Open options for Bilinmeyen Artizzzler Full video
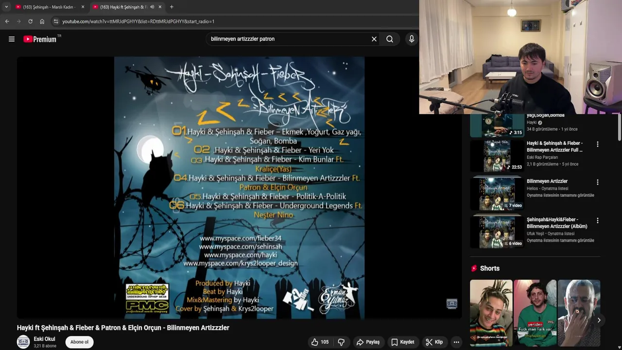The height and width of the screenshot is (350, 622). (x=598, y=144)
